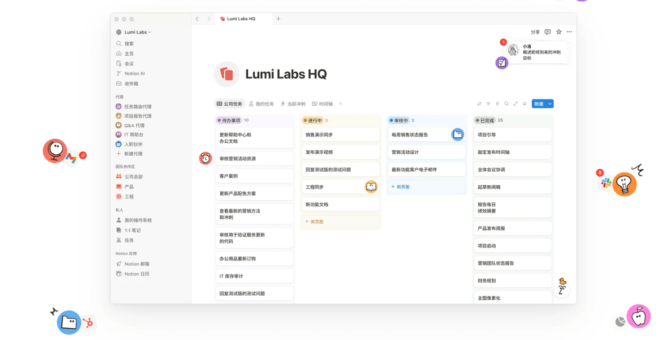
Task: Add a new view with plus after 时间轴
Action: 340,104
